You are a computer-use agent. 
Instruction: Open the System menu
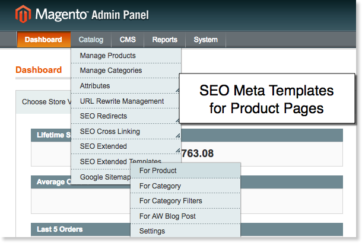pyautogui.click(x=205, y=40)
